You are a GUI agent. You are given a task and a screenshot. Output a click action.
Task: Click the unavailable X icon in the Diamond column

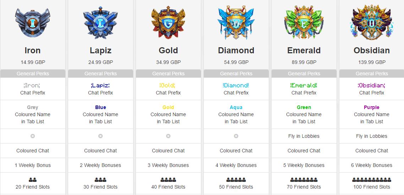[x=236, y=136]
